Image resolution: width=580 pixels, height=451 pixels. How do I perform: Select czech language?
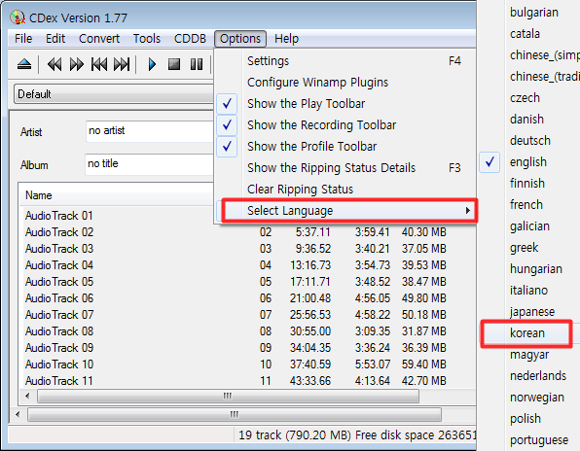pos(525,98)
